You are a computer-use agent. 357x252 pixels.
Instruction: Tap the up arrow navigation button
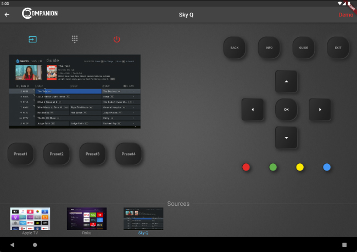(286, 81)
